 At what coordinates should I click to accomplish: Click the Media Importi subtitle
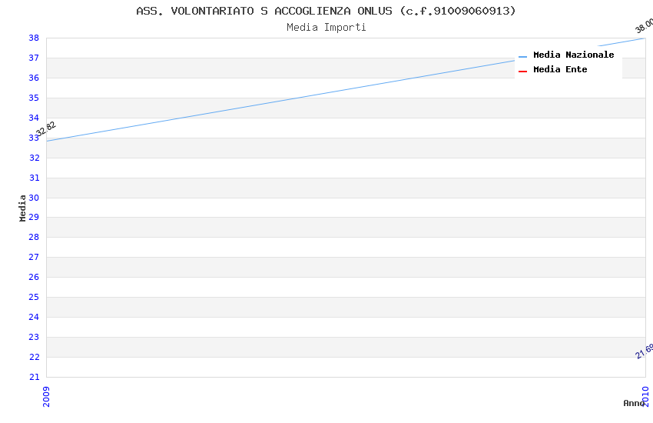pos(326,28)
